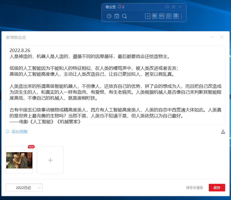Open the 印 category icon
This screenshot has width=231, height=200.
pyautogui.click(x=169, y=16)
